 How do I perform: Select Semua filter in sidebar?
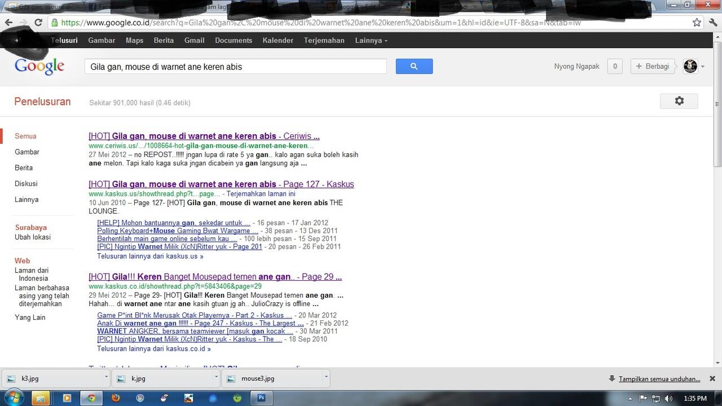[25, 136]
